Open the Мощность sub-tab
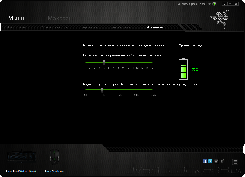 point(154,27)
